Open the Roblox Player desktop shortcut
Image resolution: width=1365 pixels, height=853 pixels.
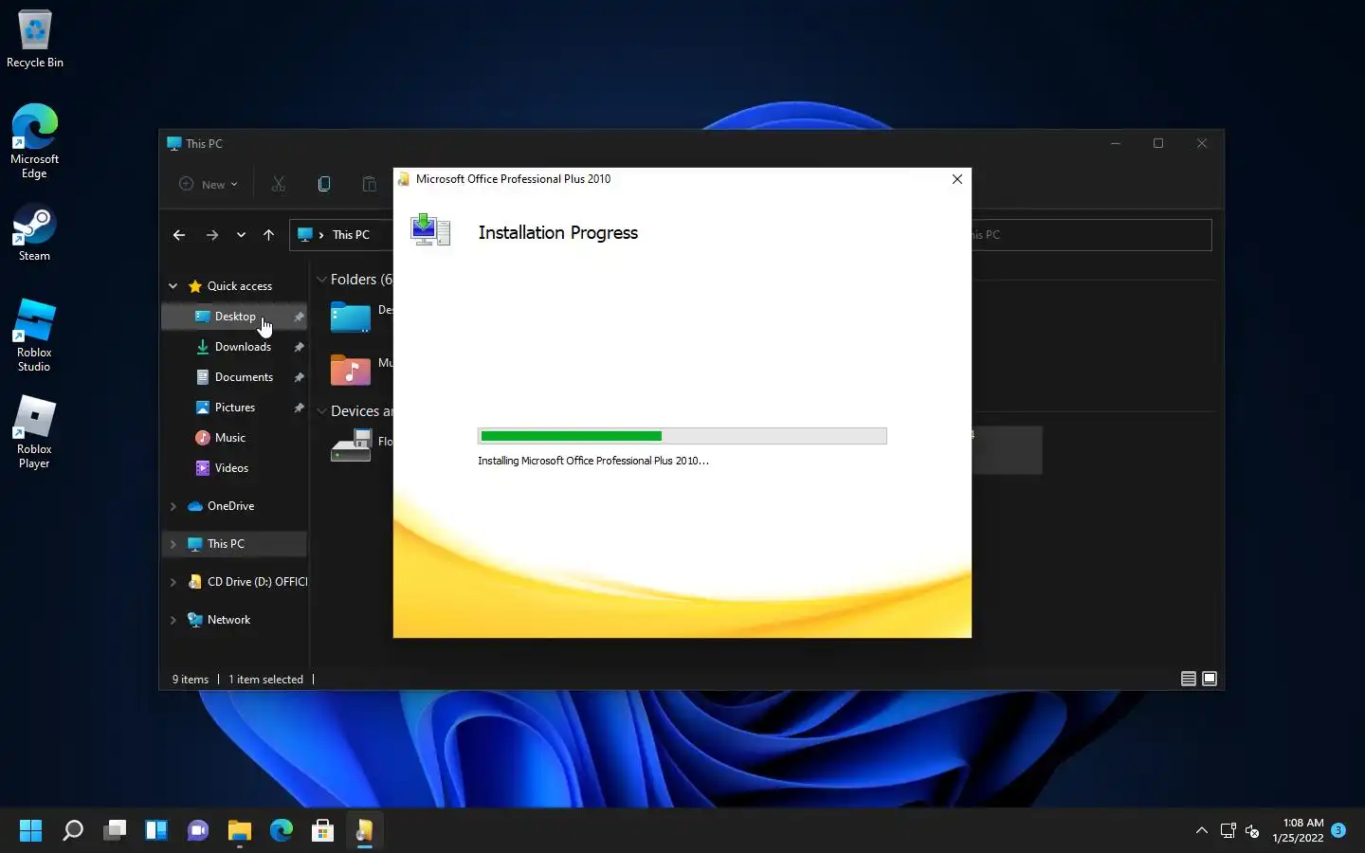click(x=34, y=432)
